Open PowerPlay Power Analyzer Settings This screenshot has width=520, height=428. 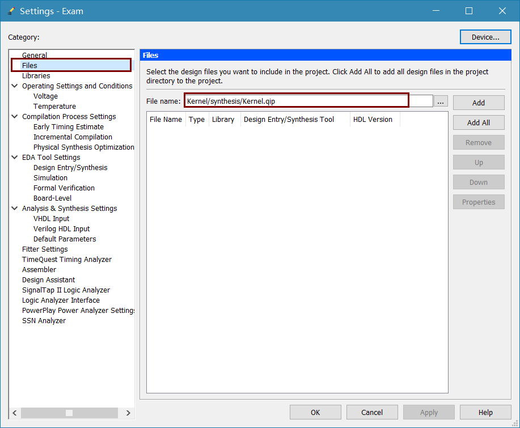coord(78,310)
